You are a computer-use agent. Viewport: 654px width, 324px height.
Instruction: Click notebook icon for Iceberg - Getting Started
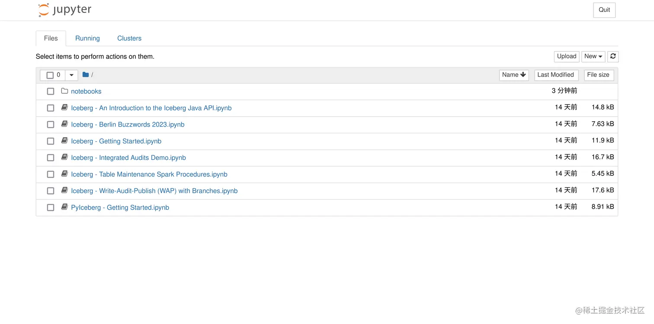64,141
